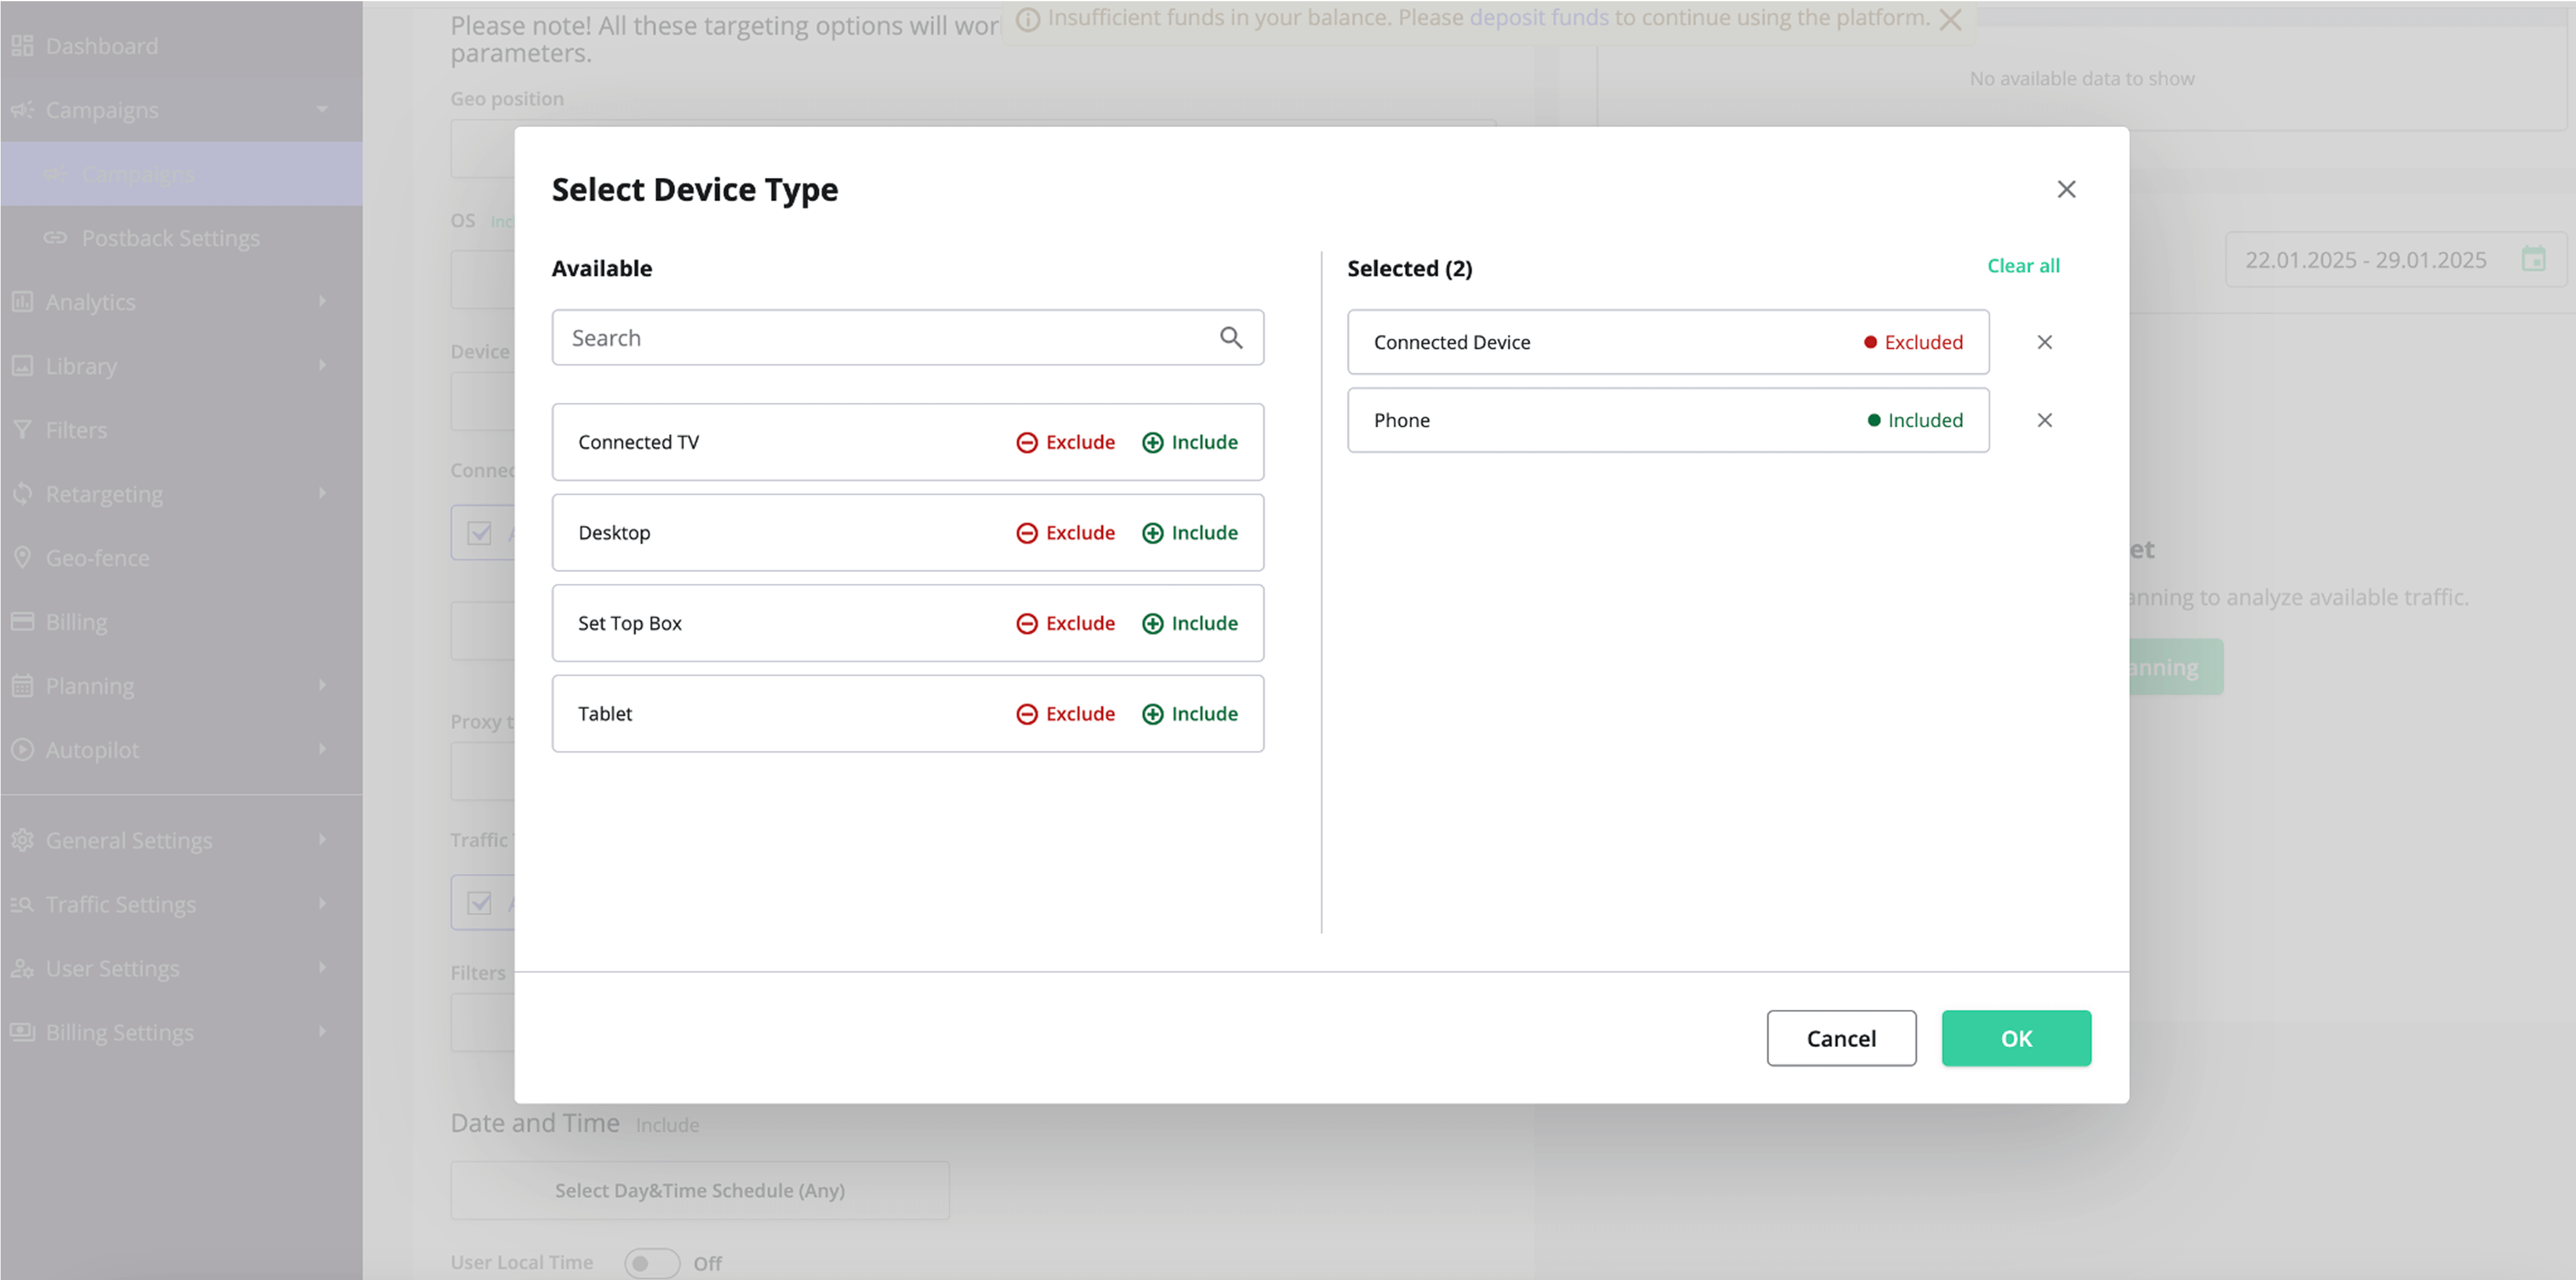Viewport: 2576px width, 1280px height.
Task: Click the Dashboard grid icon
Action: [22, 46]
